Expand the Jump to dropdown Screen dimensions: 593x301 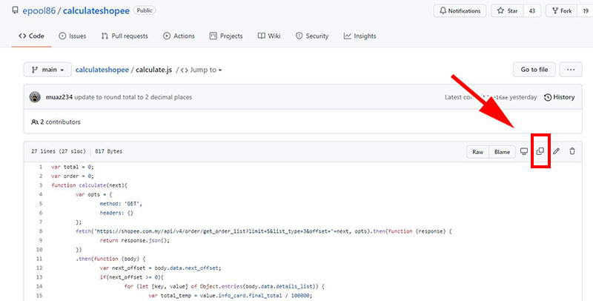pos(202,70)
